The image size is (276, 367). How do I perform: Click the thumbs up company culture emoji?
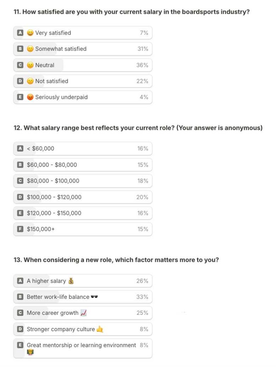tap(100, 329)
